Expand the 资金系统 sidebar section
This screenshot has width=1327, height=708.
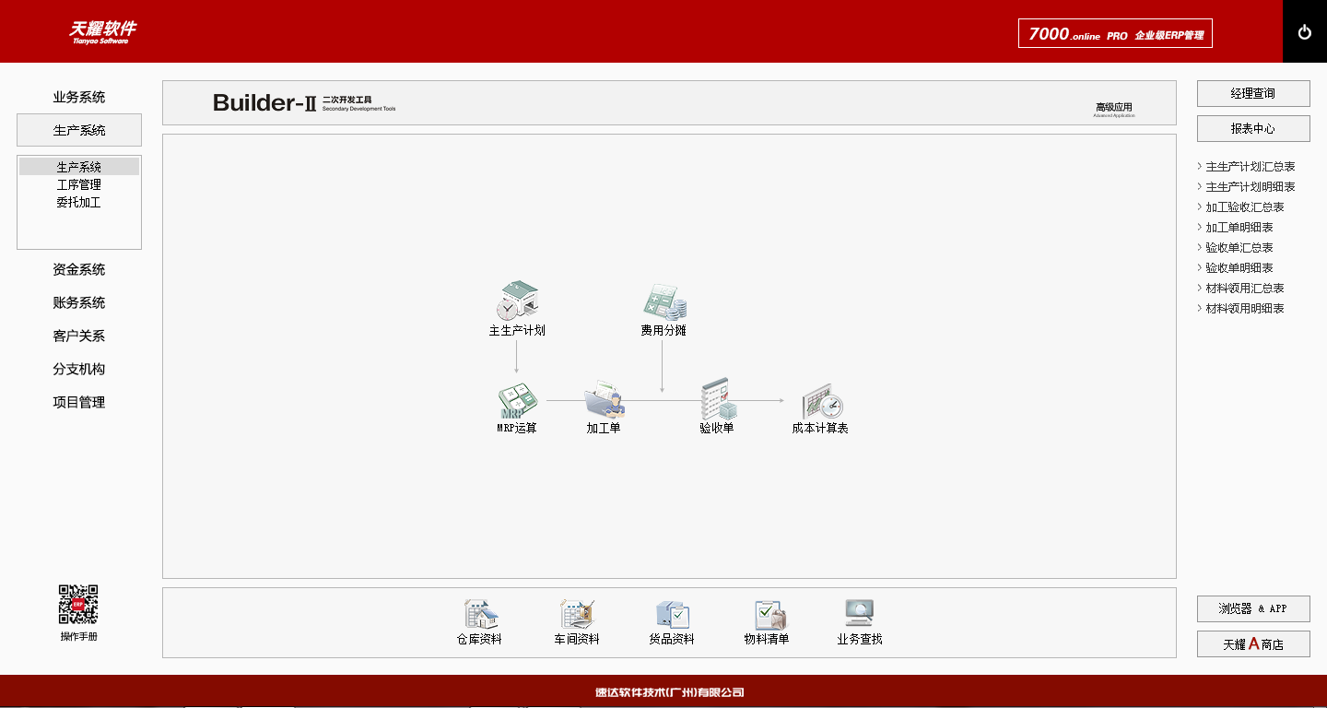[x=79, y=269]
